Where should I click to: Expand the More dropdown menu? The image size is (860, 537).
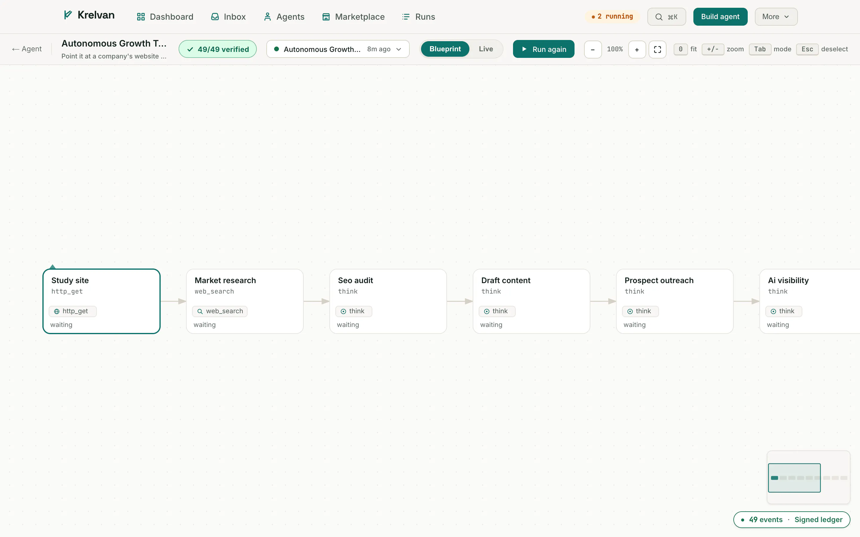tap(776, 17)
